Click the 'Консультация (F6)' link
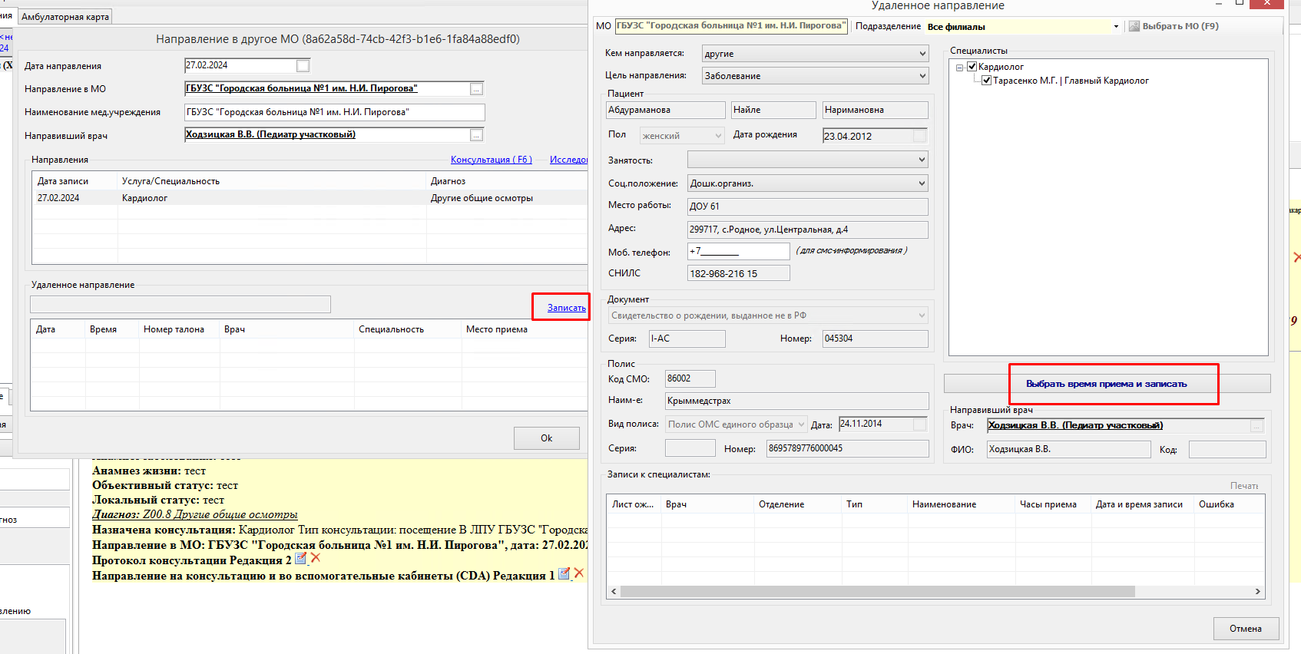1301x654 pixels. (492, 160)
